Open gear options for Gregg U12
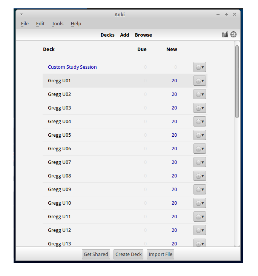 (200, 230)
